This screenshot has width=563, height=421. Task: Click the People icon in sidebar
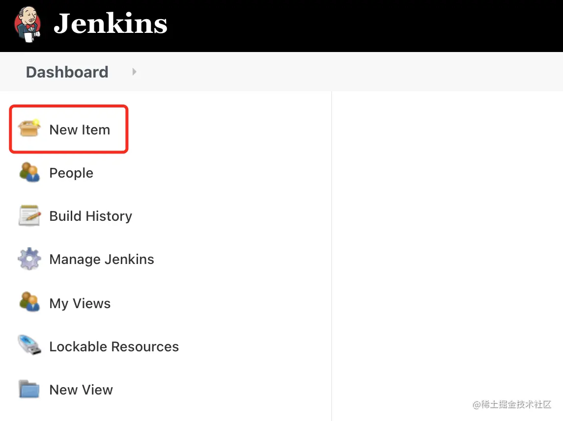click(x=29, y=173)
